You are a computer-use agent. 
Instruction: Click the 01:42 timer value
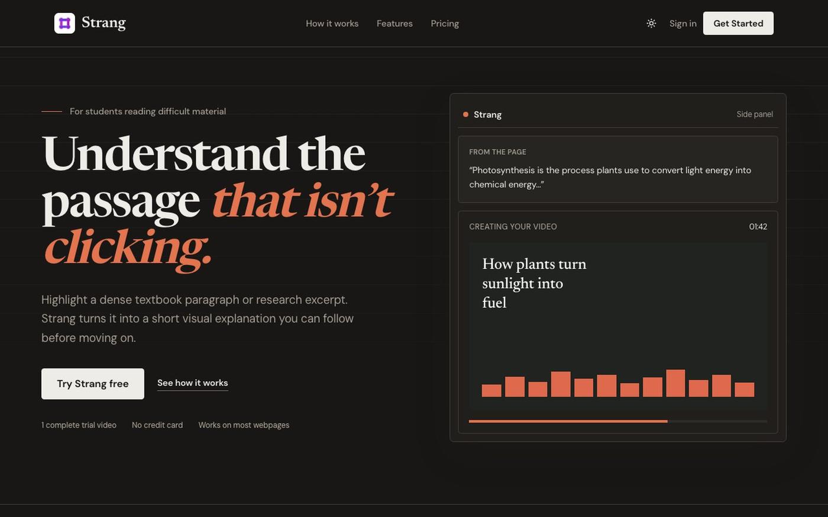(x=758, y=226)
